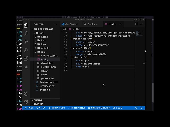Click the split editor right icon
This screenshot has height=127, width=170.
[x=137, y=24]
